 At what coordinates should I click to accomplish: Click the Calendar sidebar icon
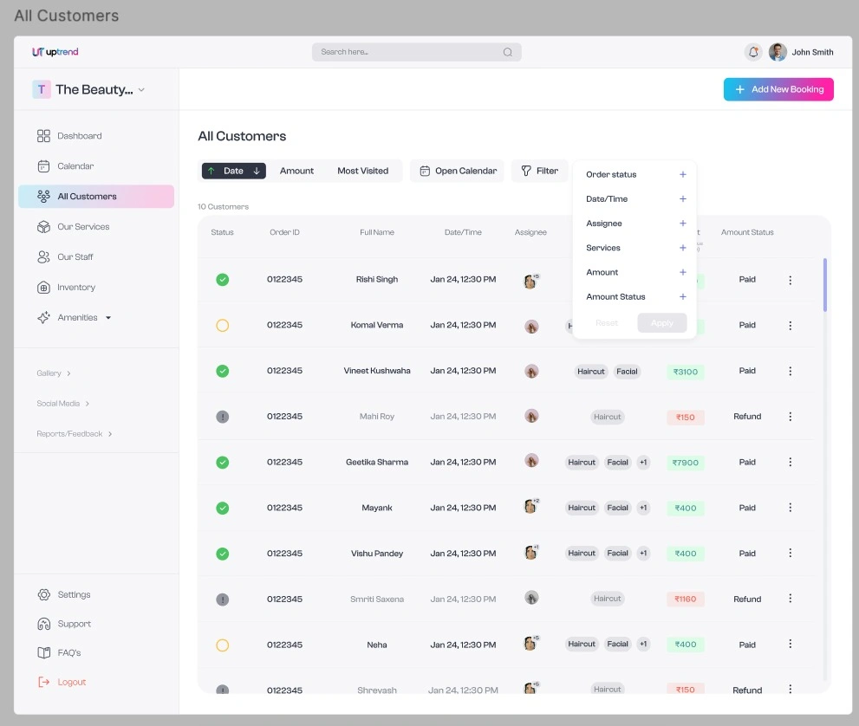point(43,165)
